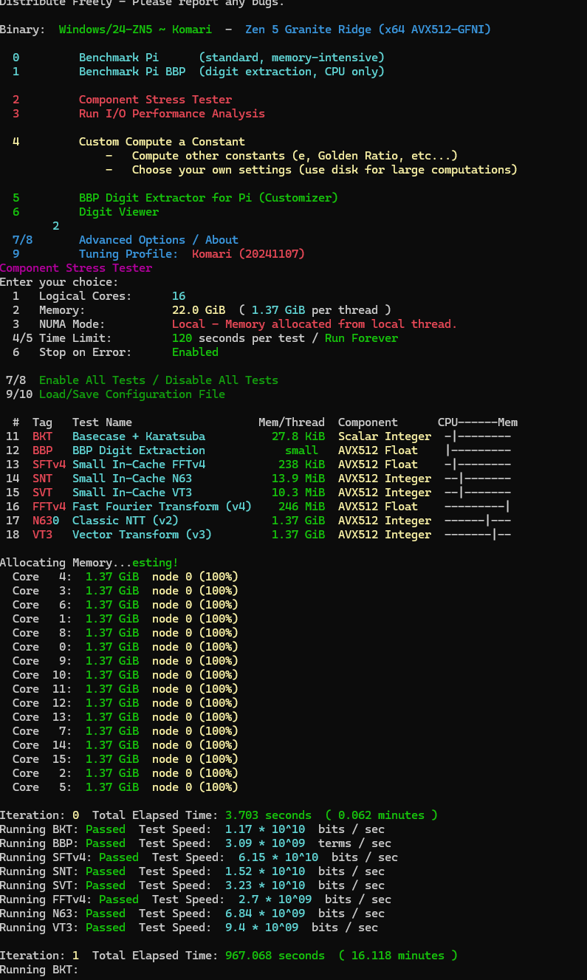Click Advanced Options / About
This screenshot has width=587, height=980.
(158, 240)
